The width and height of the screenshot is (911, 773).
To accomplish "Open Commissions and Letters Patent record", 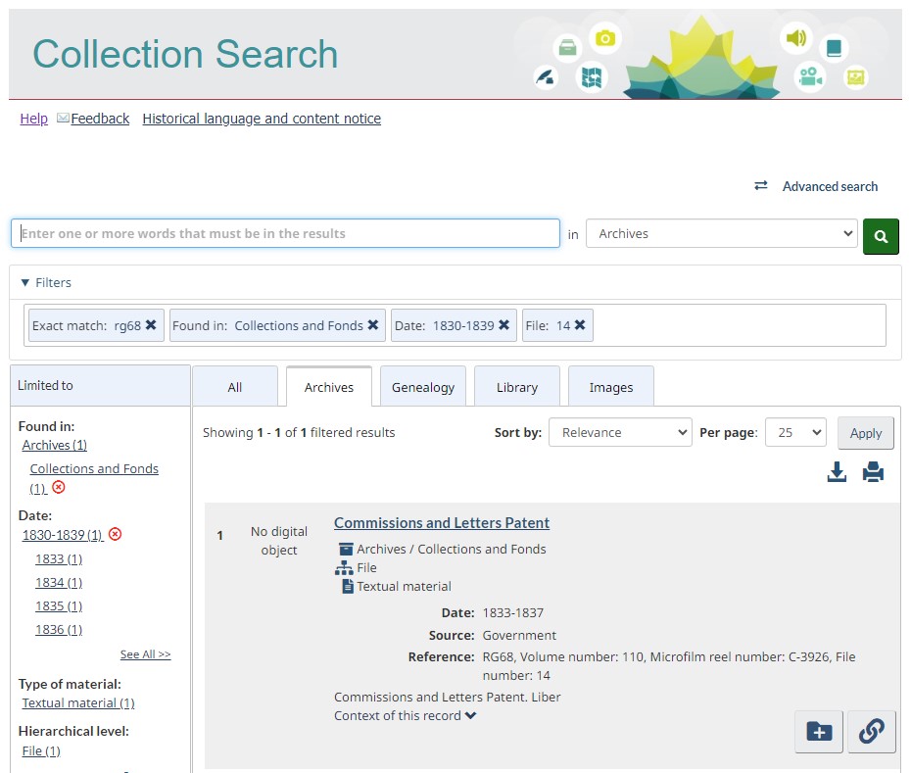I will point(442,523).
